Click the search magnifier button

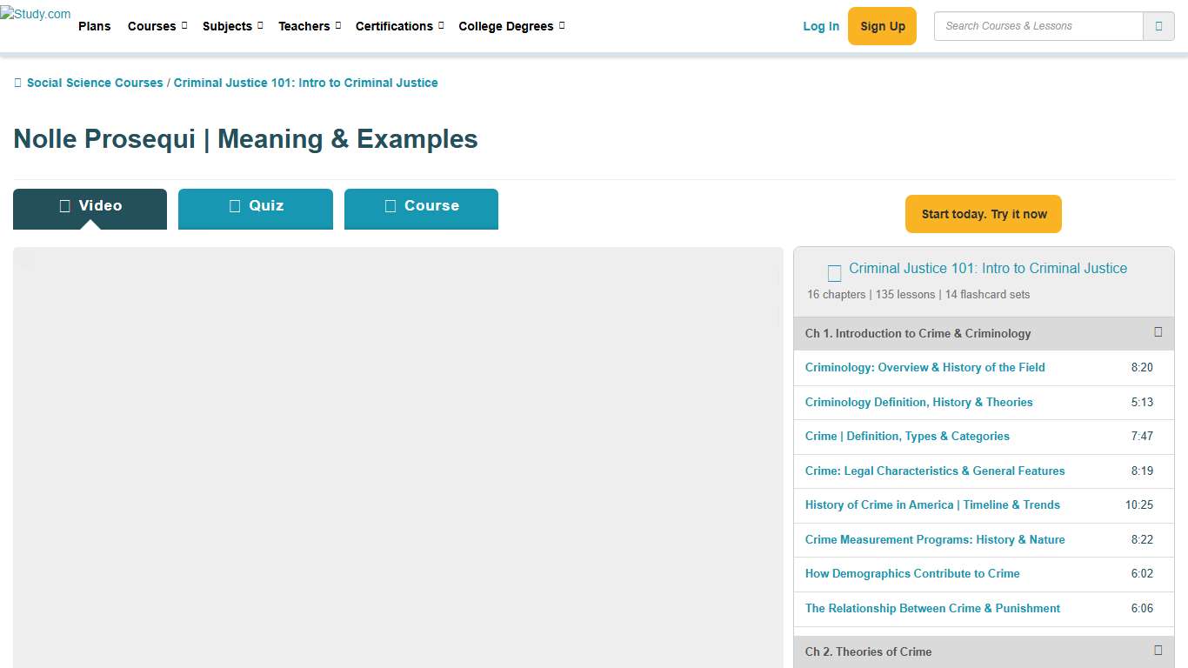click(1158, 26)
